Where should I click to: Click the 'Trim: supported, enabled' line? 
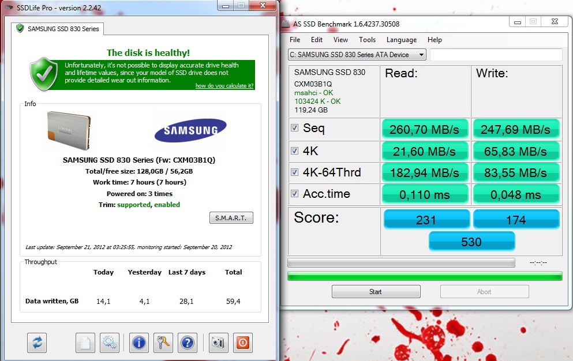[x=139, y=205]
